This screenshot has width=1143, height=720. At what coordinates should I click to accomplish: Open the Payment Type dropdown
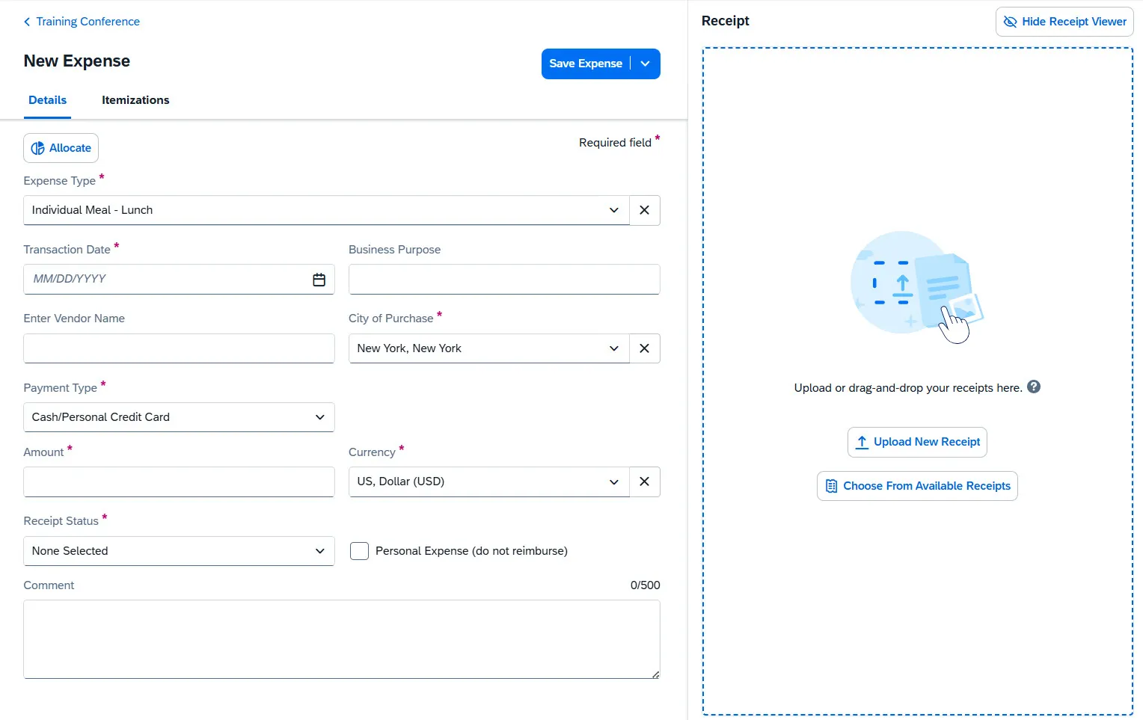(x=179, y=417)
